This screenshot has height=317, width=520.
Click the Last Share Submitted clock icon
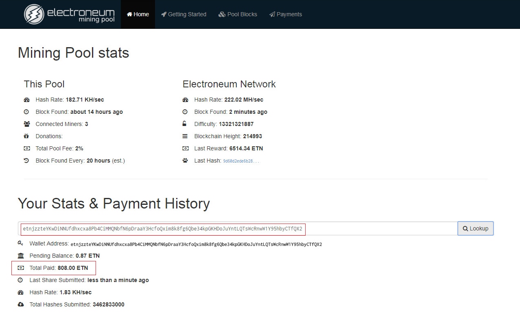(20, 280)
